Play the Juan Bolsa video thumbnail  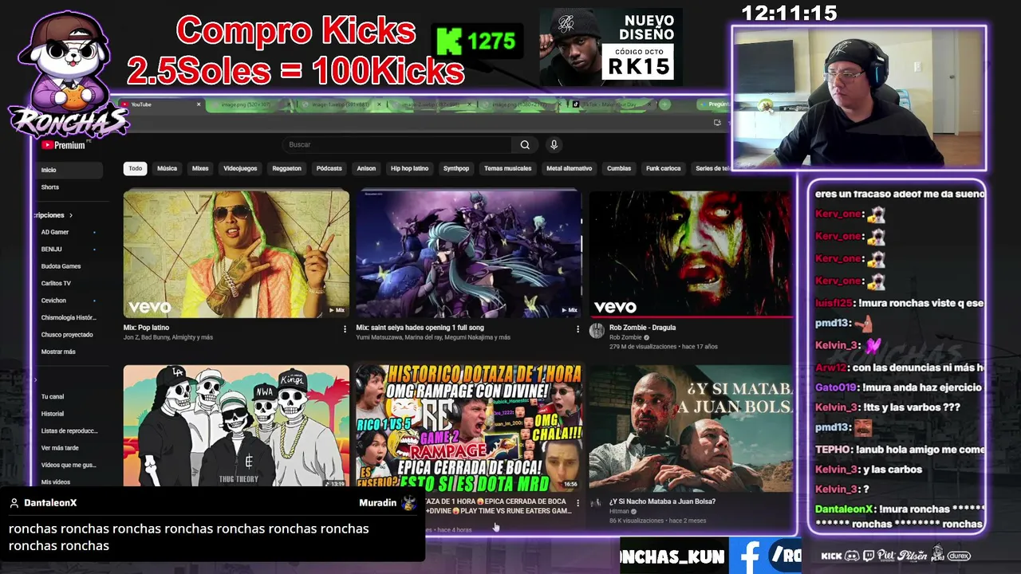click(x=692, y=428)
